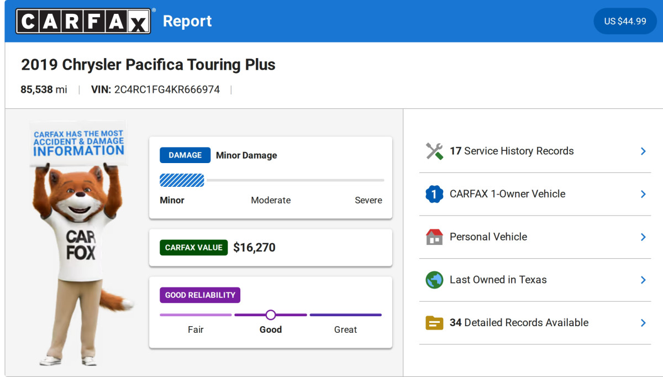Click the Report header text

(187, 21)
